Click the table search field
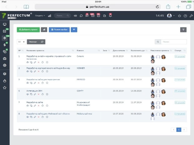The width and height of the screenshot is (194, 145). click(x=174, y=41)
